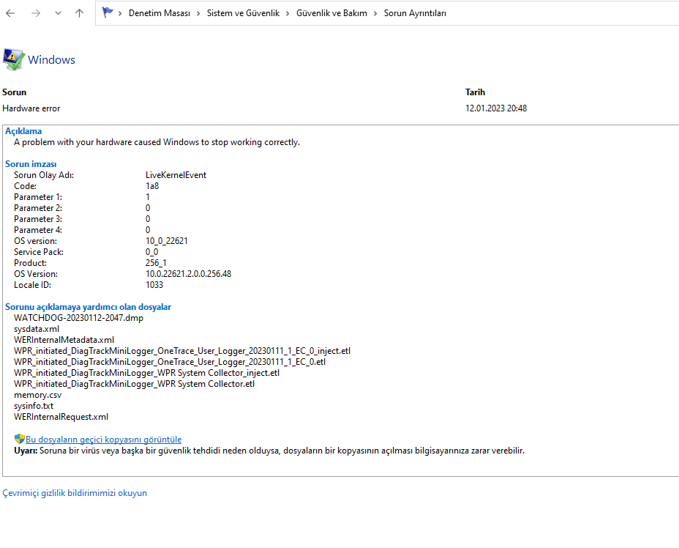
Task: Click the Parameter 1 label
Action: click(37, 197)
